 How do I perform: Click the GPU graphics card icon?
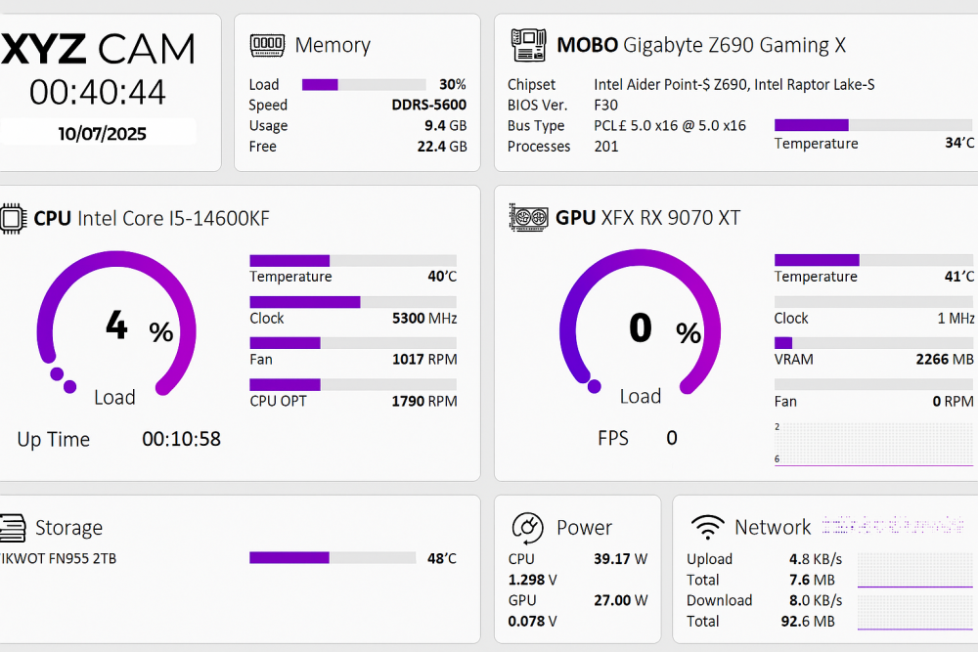[528, 218]
